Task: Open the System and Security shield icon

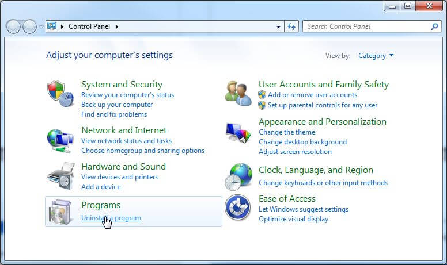Action: pyautogui.click(x=60, y=93)
